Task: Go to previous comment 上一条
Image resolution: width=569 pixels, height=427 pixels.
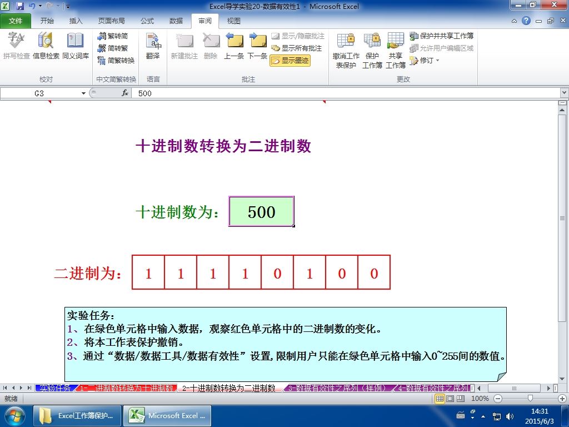Action: coord(234,46)
